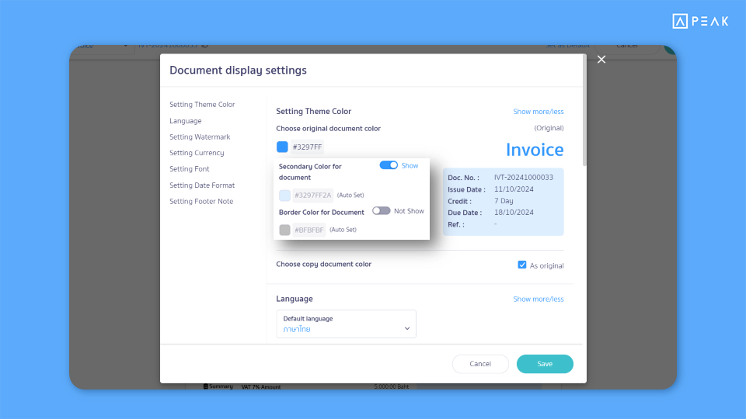Screen dimensions: 746x419
Task: Click the Document display settings title
Action: (x=238, y=71)
